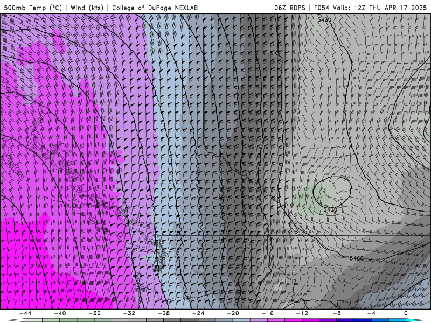The width and height of the screenshot is (431, 323).
Task: Click the -16 color bar label
Action: [267, 313]
